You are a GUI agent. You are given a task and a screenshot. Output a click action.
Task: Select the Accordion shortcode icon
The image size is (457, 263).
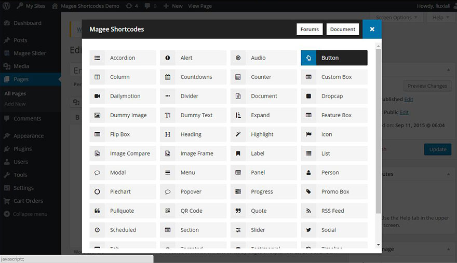[97, 58]
